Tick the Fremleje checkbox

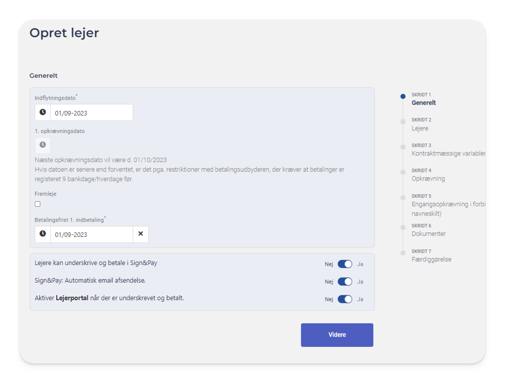(x=38, y=204)
